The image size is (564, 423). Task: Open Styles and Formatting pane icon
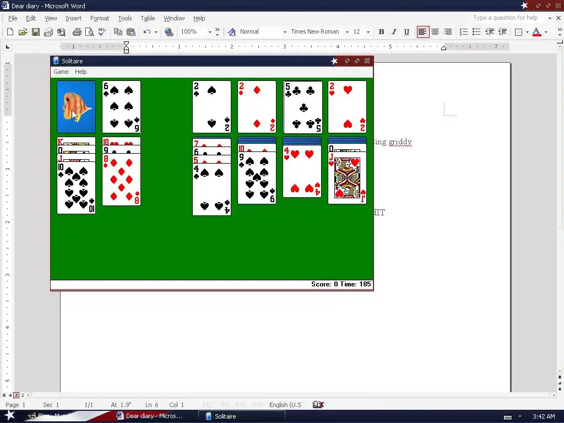pyautogui.click(x=232, y=32)
